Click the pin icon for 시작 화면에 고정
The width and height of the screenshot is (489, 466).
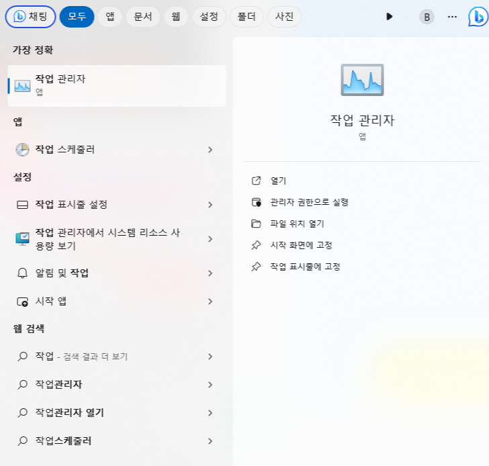click(256, 245)
